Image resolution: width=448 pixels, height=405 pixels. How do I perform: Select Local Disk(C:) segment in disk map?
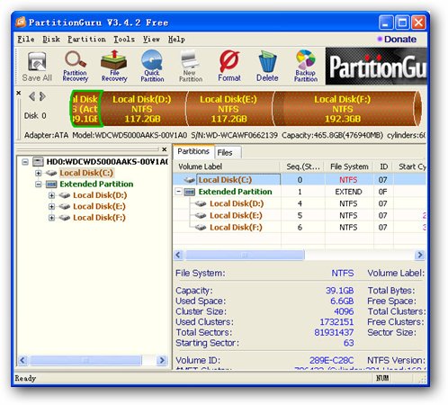86,109
